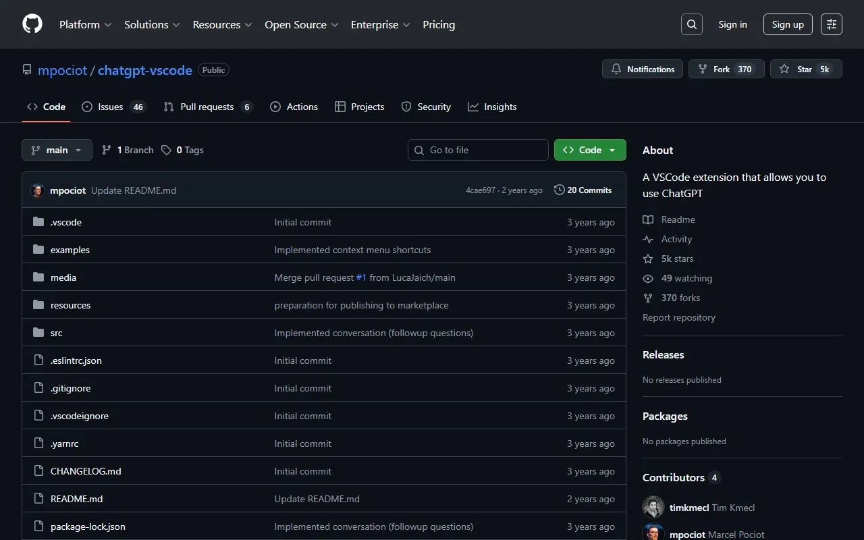Open the 20 Commits history
Screen dimensions: 864x540
pos(583,190)
